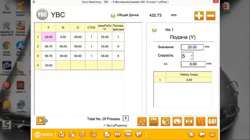This screenshot has height=140, width=250.
Task: Click the Total No. Of Process field
Action: click(x=126, y=118)
